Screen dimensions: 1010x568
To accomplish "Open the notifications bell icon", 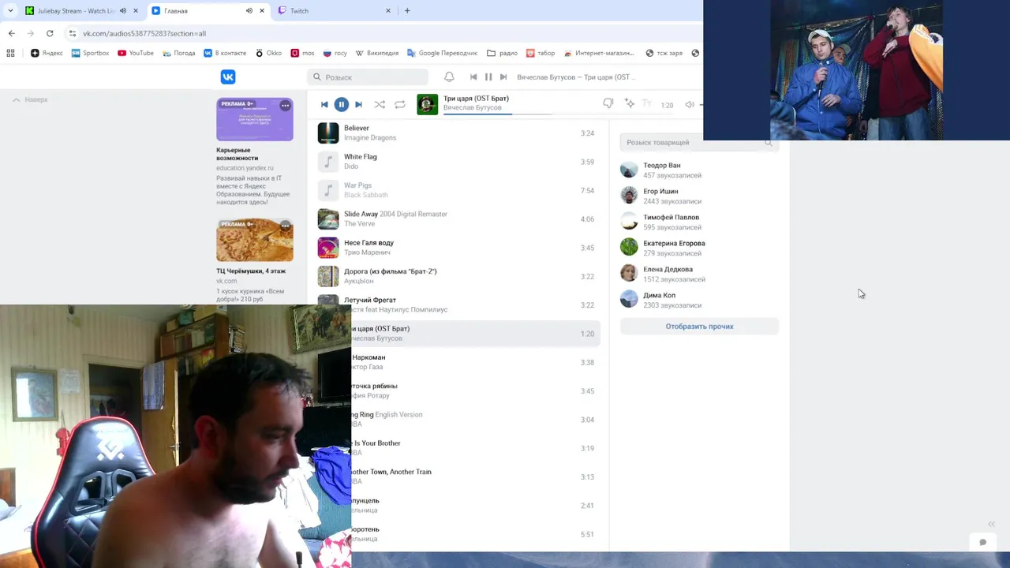I will click(449, 77).
